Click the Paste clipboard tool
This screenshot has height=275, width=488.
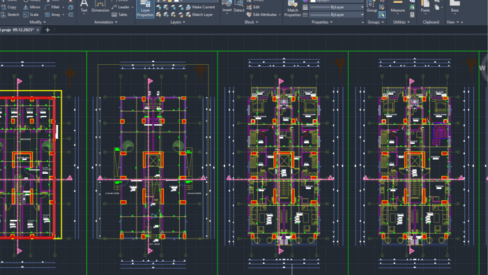point(425,7)
